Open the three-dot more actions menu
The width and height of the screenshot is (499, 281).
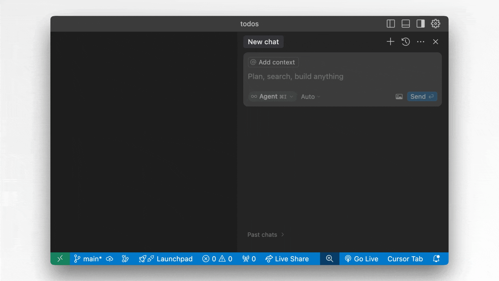click(x=421, y=42)
